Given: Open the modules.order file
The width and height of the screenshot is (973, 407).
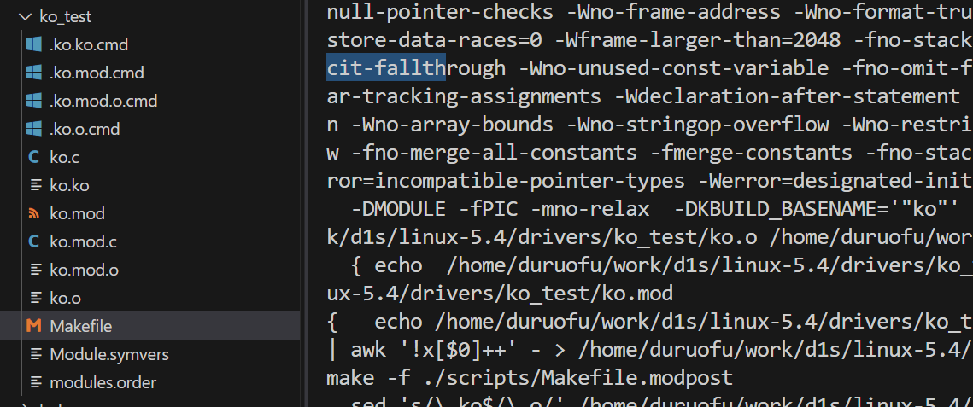Looking at the screenshot, I should click(x=103, y=382).
